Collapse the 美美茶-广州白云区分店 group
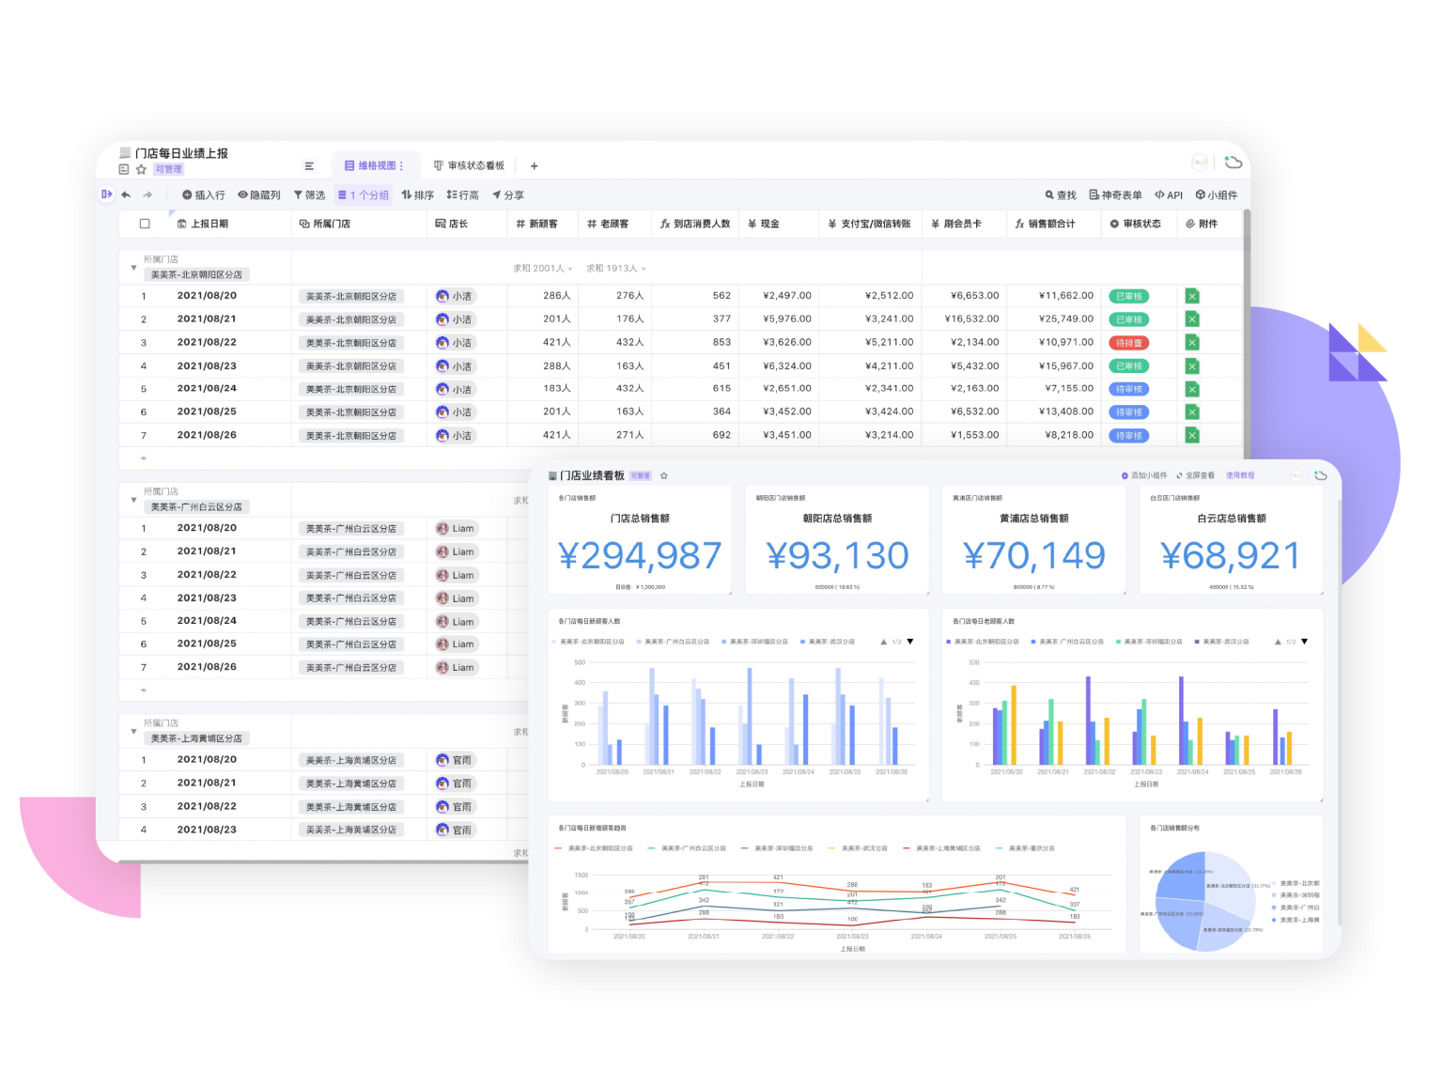This screenshot has height=1071, width=1443. click(133, 500)
